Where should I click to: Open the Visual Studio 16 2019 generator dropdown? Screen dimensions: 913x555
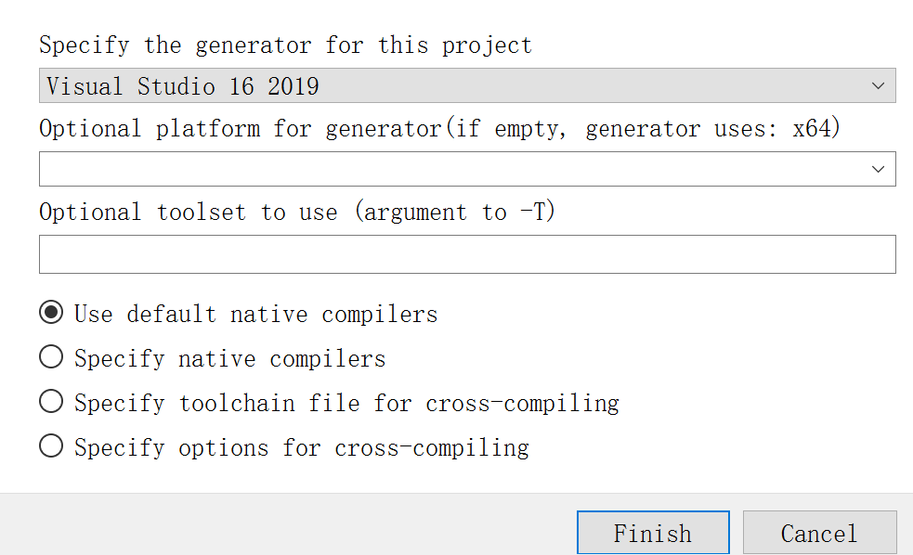pos(466,86)
